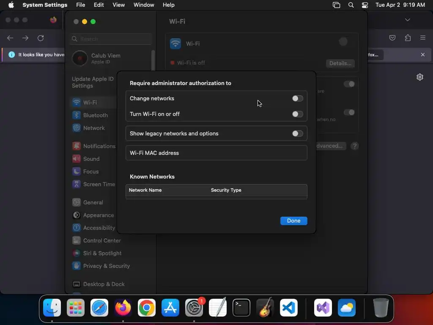Open Launchpad from the Dock
The width and height of the screenshot is (433, 325).
coord(76,308)
